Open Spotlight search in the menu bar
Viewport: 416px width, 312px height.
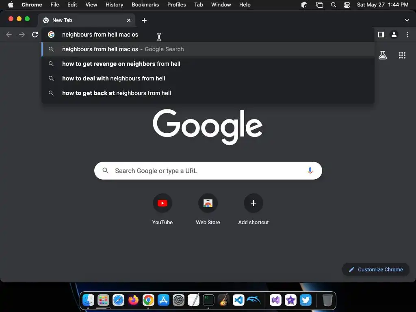click(x=334, y=5)
